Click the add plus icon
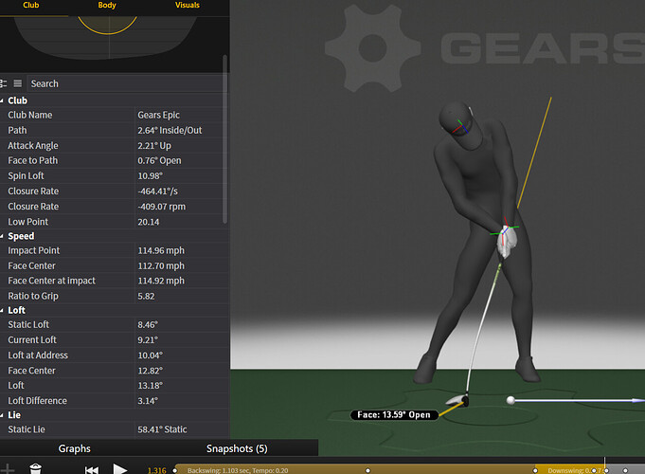The image size is (645, 474). tap(8, 469)
